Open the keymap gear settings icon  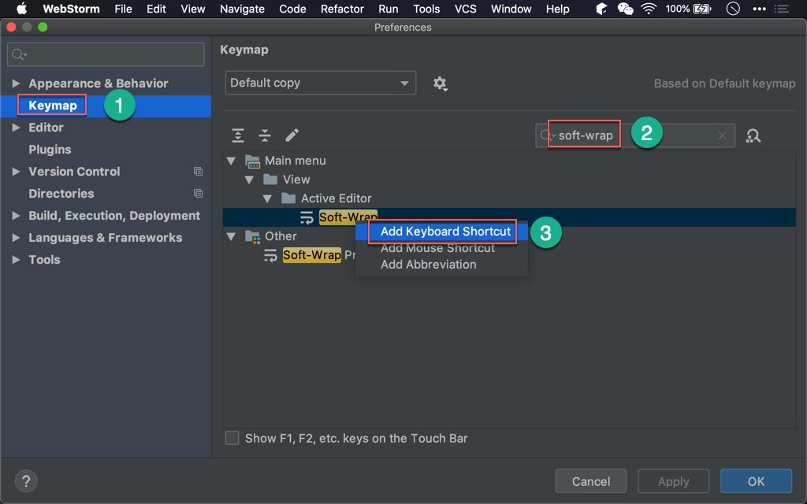click(x=440, y=83)
